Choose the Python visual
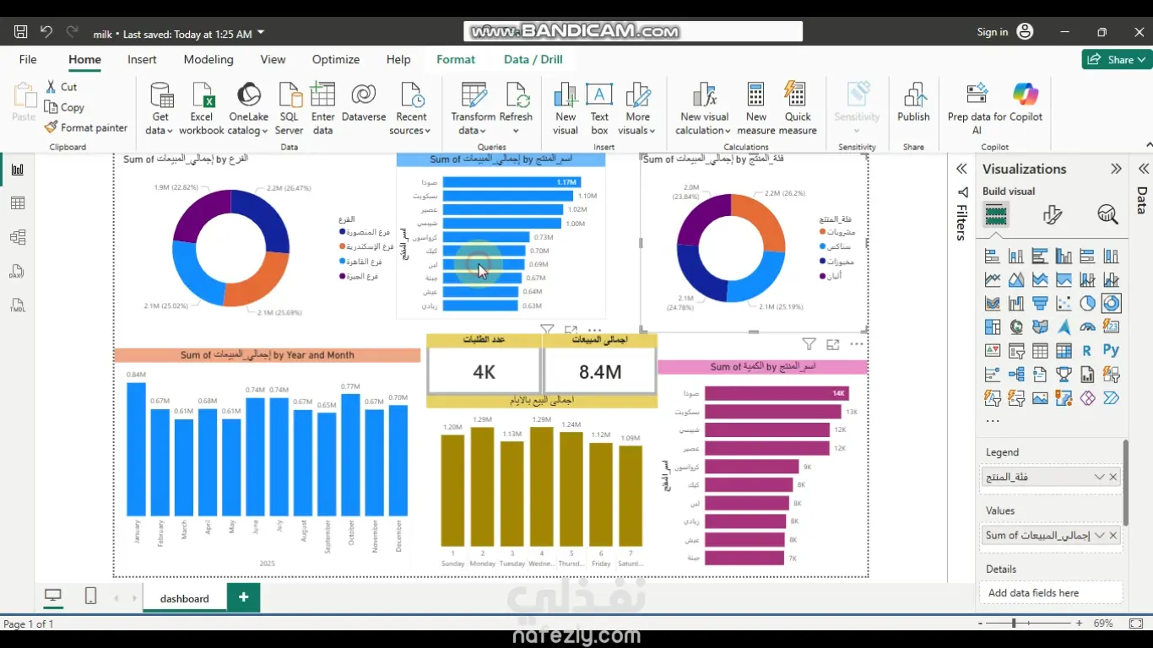 (1111, 351)
